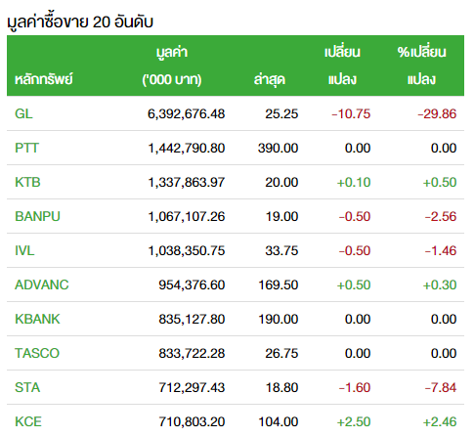The width and height of the screenshot is (474, 437).
Task: Open the KBANK stock symbol link
Action: click(x=37, y=319)
